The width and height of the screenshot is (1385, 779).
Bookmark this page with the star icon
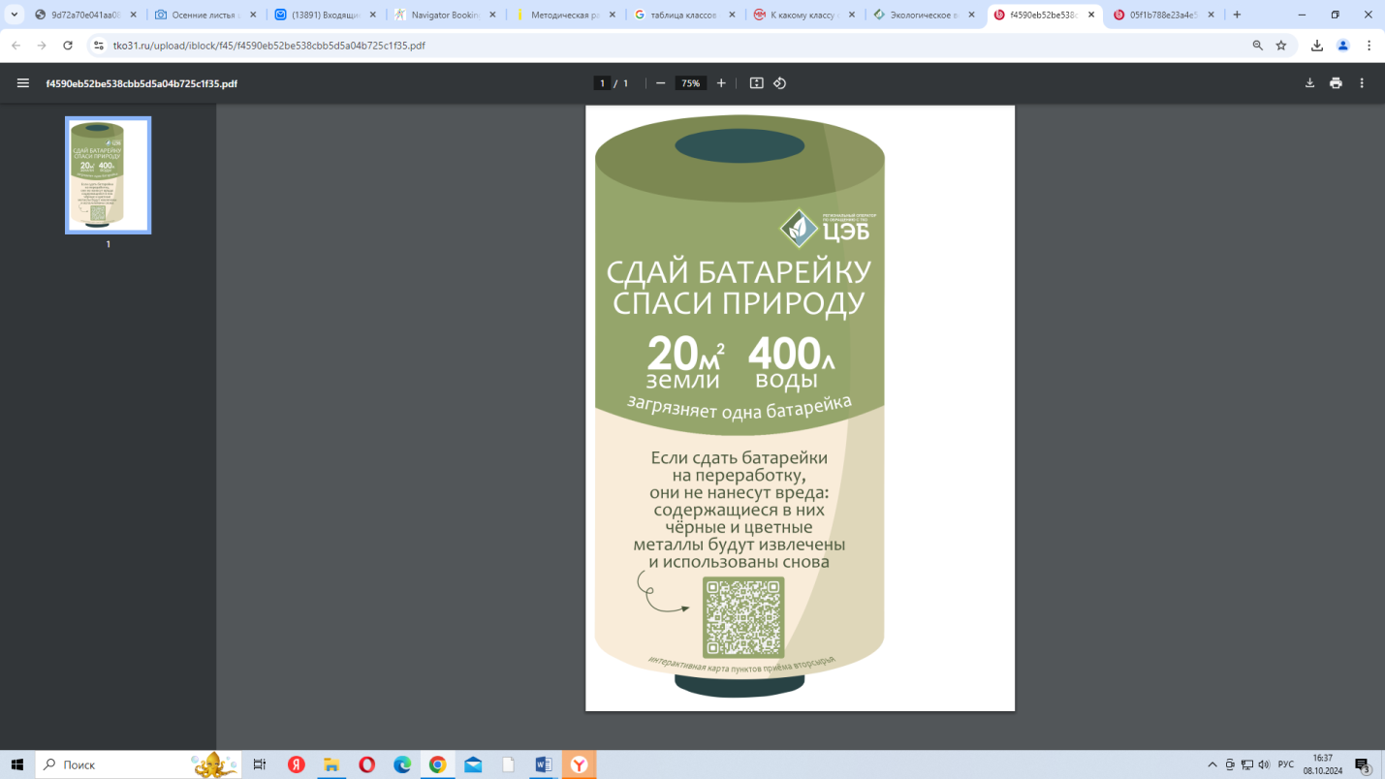(x=1281, y=46)
